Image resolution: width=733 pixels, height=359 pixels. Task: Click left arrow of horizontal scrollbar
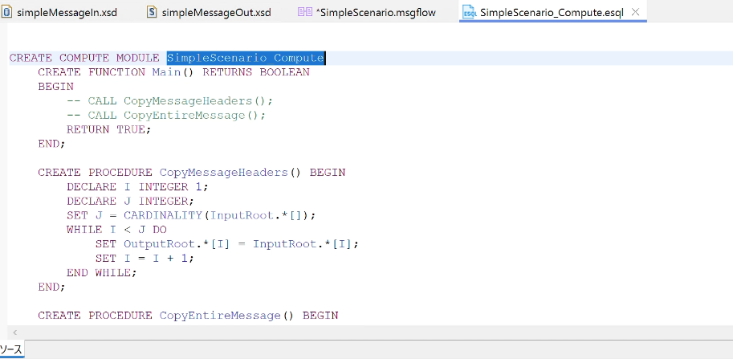coord(15,332)
